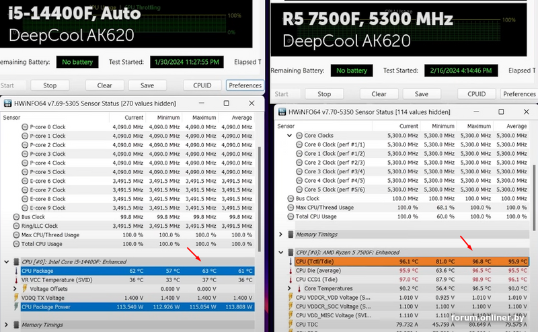Expand Memory Timings in left HWiNFO window

[7, 325]
